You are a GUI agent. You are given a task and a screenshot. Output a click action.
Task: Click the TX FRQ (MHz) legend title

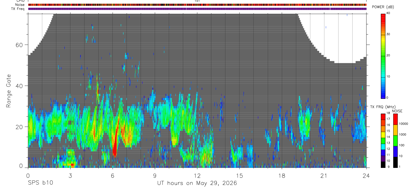382,107
